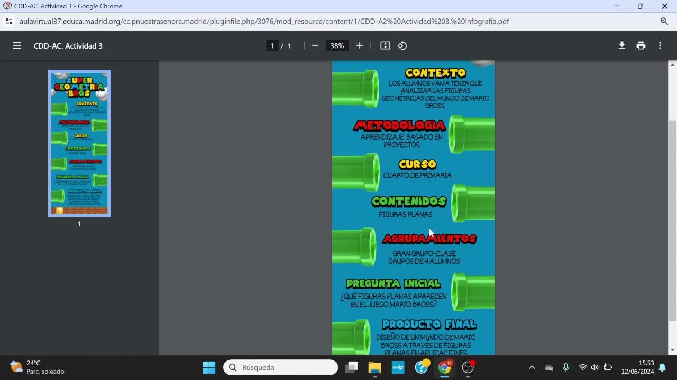Click the text 'FIGURAS PLANAS' under Contenidos
Viewport: 677px width, 380px height.
coord(406,214)
